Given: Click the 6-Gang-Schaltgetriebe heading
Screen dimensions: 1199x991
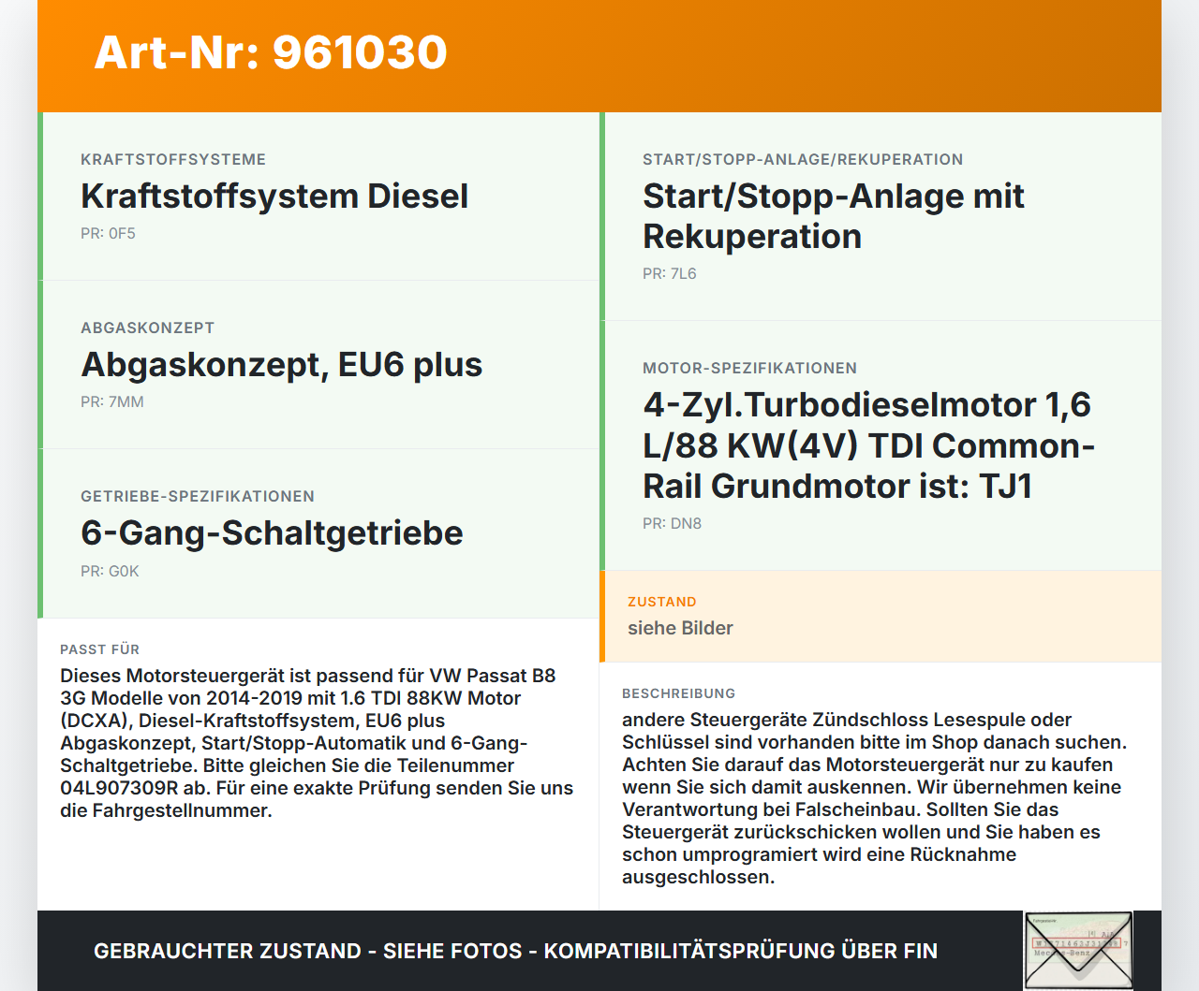Looking at the screenshot, I should click(x=272, y=533).
